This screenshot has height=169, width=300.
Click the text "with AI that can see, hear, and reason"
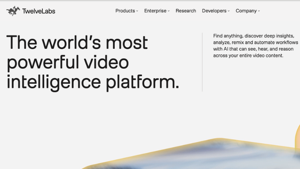[253, 49]
